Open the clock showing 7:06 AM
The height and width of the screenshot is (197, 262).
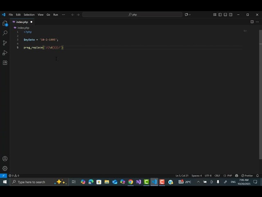[x=244, y=182]
